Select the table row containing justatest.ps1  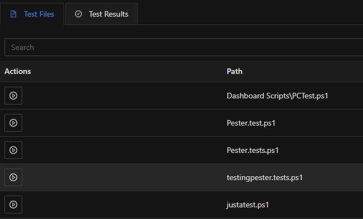pos(181,205)
